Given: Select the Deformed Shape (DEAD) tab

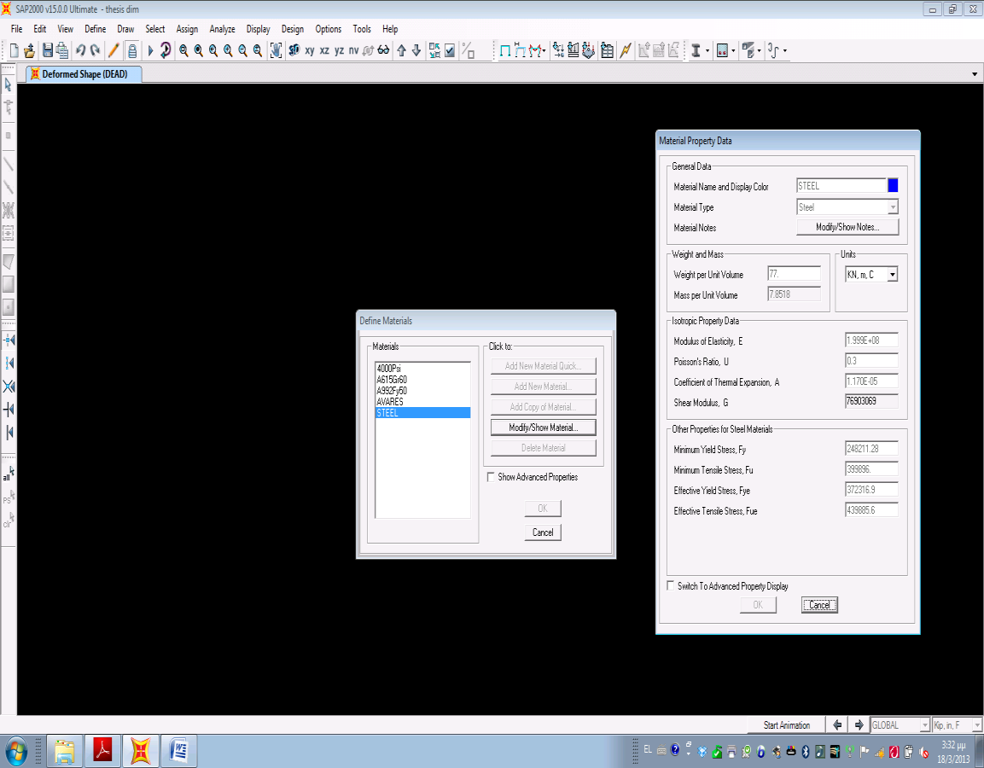Looking at the screenshot, I should point(84,74).
